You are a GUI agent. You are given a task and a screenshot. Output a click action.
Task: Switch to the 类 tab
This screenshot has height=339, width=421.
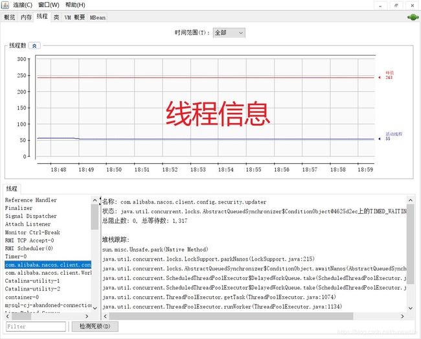click(x=56, y=18)
